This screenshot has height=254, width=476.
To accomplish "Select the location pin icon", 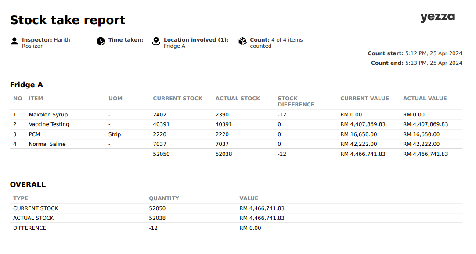I will 156,40.
